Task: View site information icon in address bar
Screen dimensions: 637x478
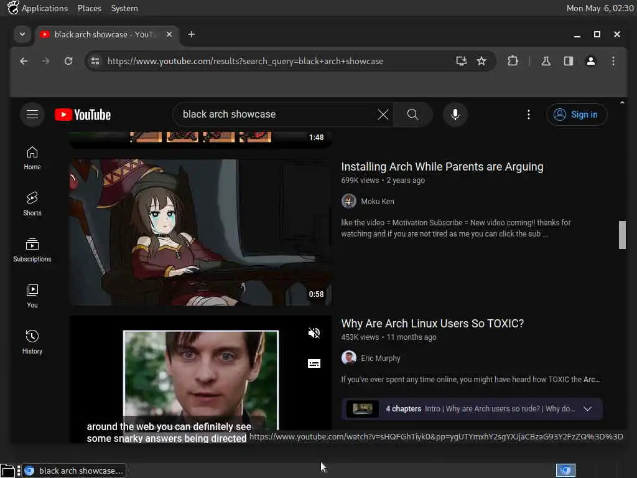Action: (x=95, y=61)
